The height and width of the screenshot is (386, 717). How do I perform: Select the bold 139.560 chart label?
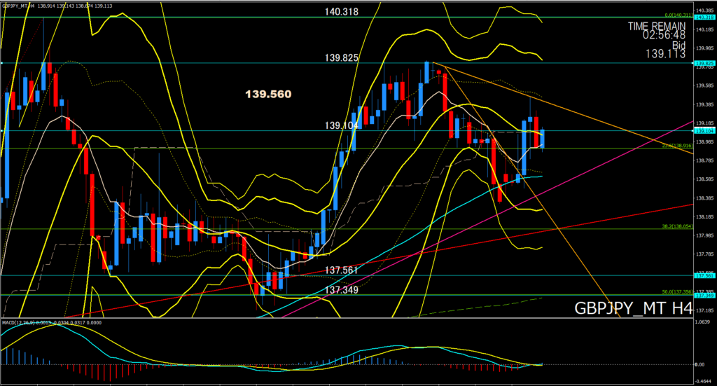point(268,94)
